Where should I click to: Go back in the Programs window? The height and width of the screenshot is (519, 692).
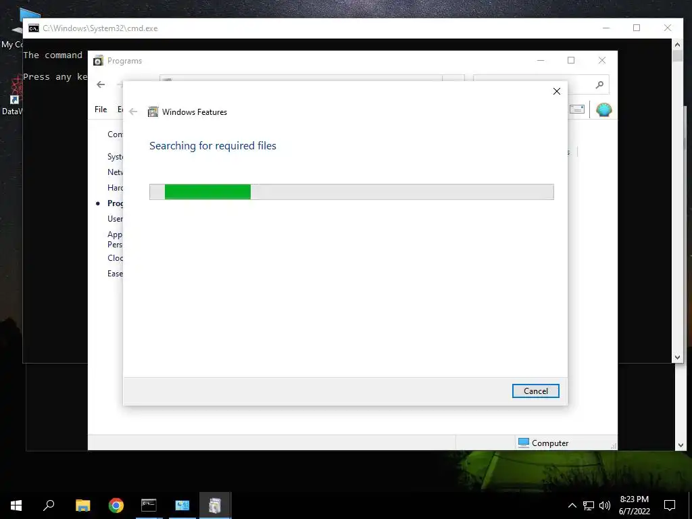click(101, 84)
